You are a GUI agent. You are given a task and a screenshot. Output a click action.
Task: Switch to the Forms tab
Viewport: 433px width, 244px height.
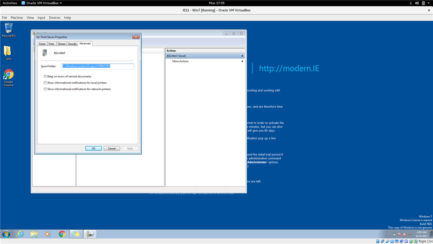click(x=42, y=44)
